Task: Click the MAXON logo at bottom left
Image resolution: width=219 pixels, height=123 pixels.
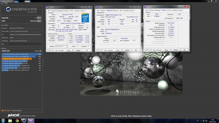Action: pyautogui.click(x=13, y=115)
